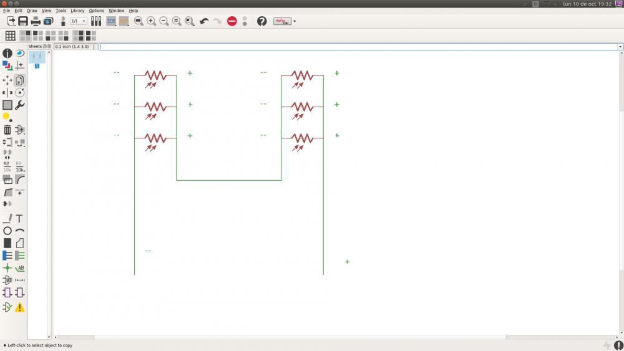This screenshot has height=351, width=624.
Task: Select the Copy tool
Action: [19, 80]
